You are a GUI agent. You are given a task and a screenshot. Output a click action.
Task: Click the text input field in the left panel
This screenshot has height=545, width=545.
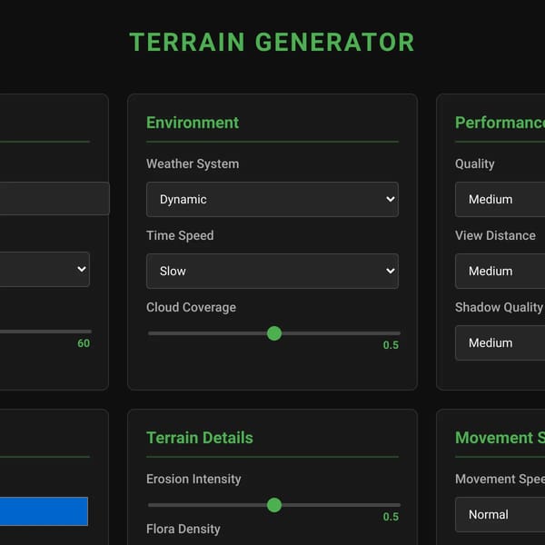(54, 198)
